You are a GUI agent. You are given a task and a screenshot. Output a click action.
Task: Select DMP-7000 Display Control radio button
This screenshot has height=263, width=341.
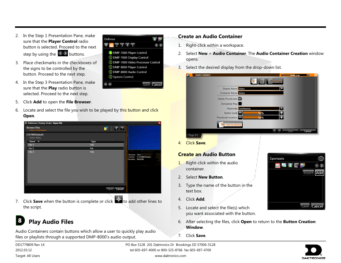point(110,57)
